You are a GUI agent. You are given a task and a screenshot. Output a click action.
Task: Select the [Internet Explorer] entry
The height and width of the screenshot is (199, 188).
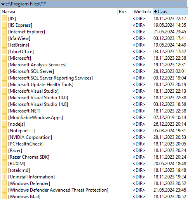pyautogui.click(x=26, y=32)
